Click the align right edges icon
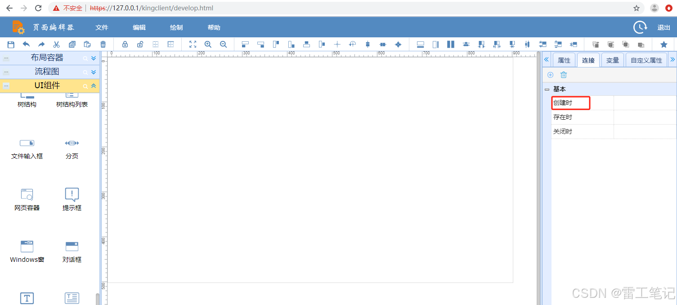This screenshot has width=677, height=305. (260, 44)
